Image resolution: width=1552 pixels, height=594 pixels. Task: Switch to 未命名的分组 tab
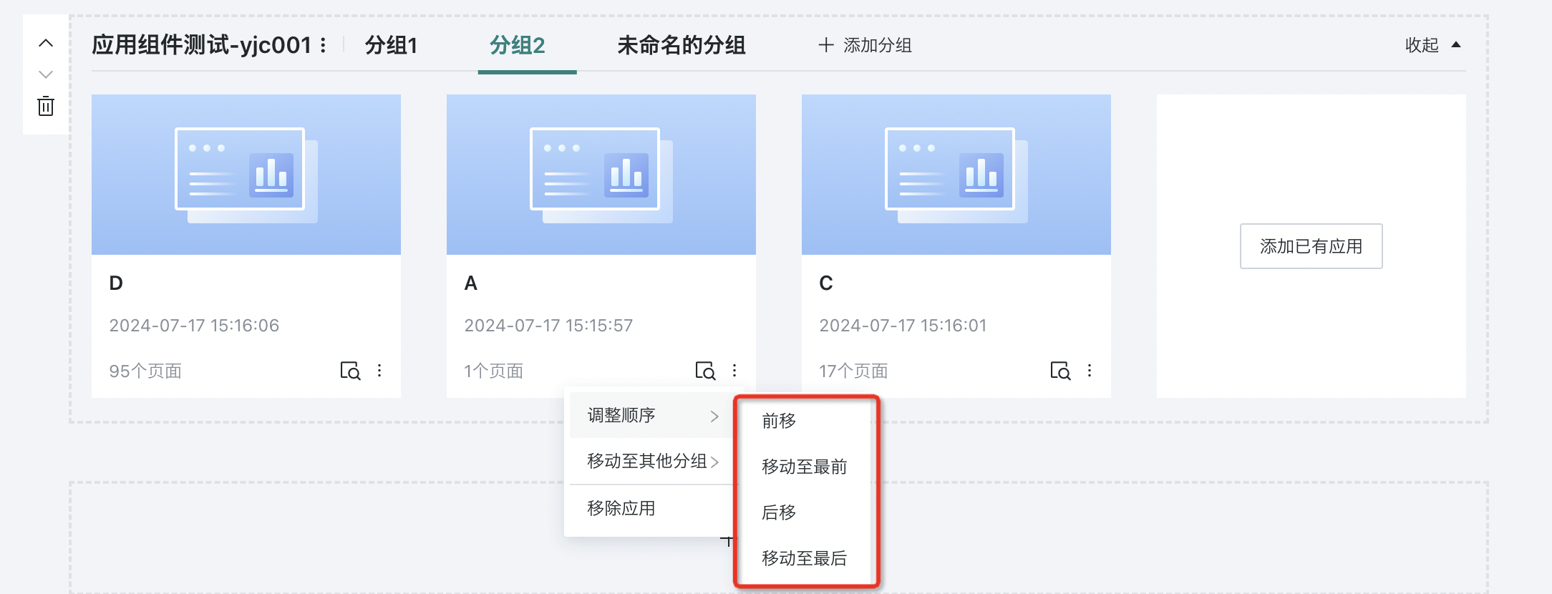click(x=681, y=46)
